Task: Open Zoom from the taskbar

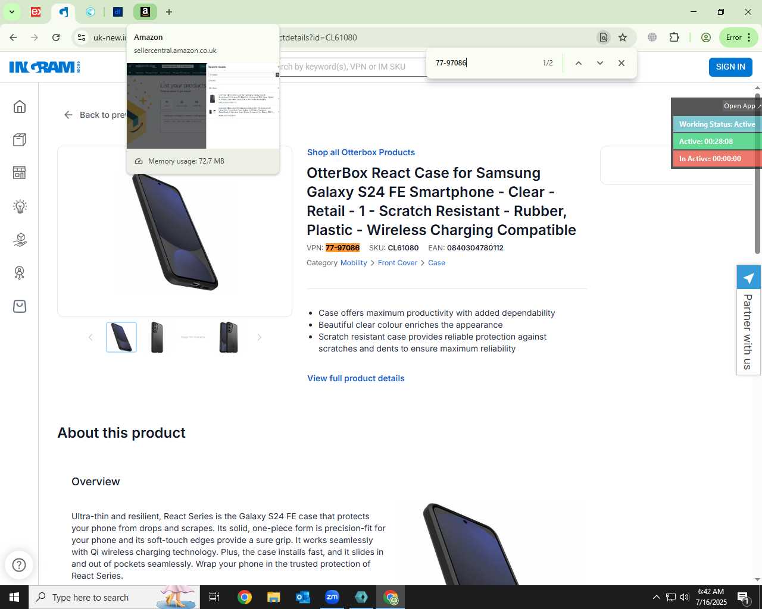Action: (x=332, y=597)
